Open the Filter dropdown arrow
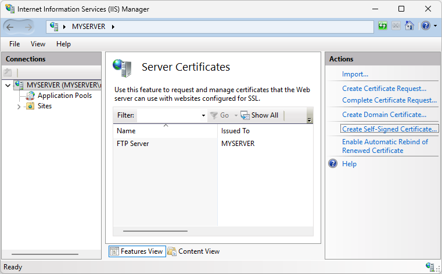 (x=203, y=116)
